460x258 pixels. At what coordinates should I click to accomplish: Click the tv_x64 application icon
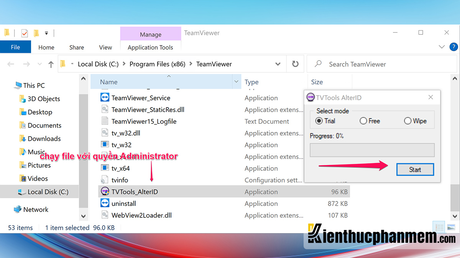105,168
